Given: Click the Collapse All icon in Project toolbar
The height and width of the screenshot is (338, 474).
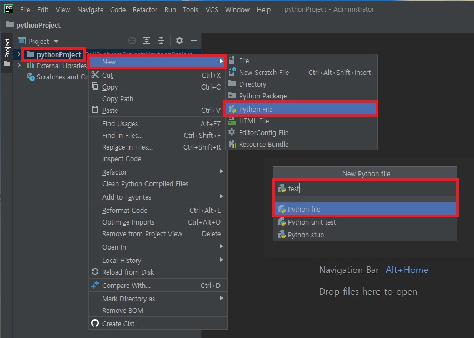Looking at the screenshot, I should 161,41.
